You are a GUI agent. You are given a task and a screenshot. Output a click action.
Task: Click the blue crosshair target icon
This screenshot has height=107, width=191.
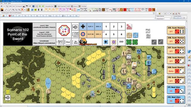click(135, 35)
